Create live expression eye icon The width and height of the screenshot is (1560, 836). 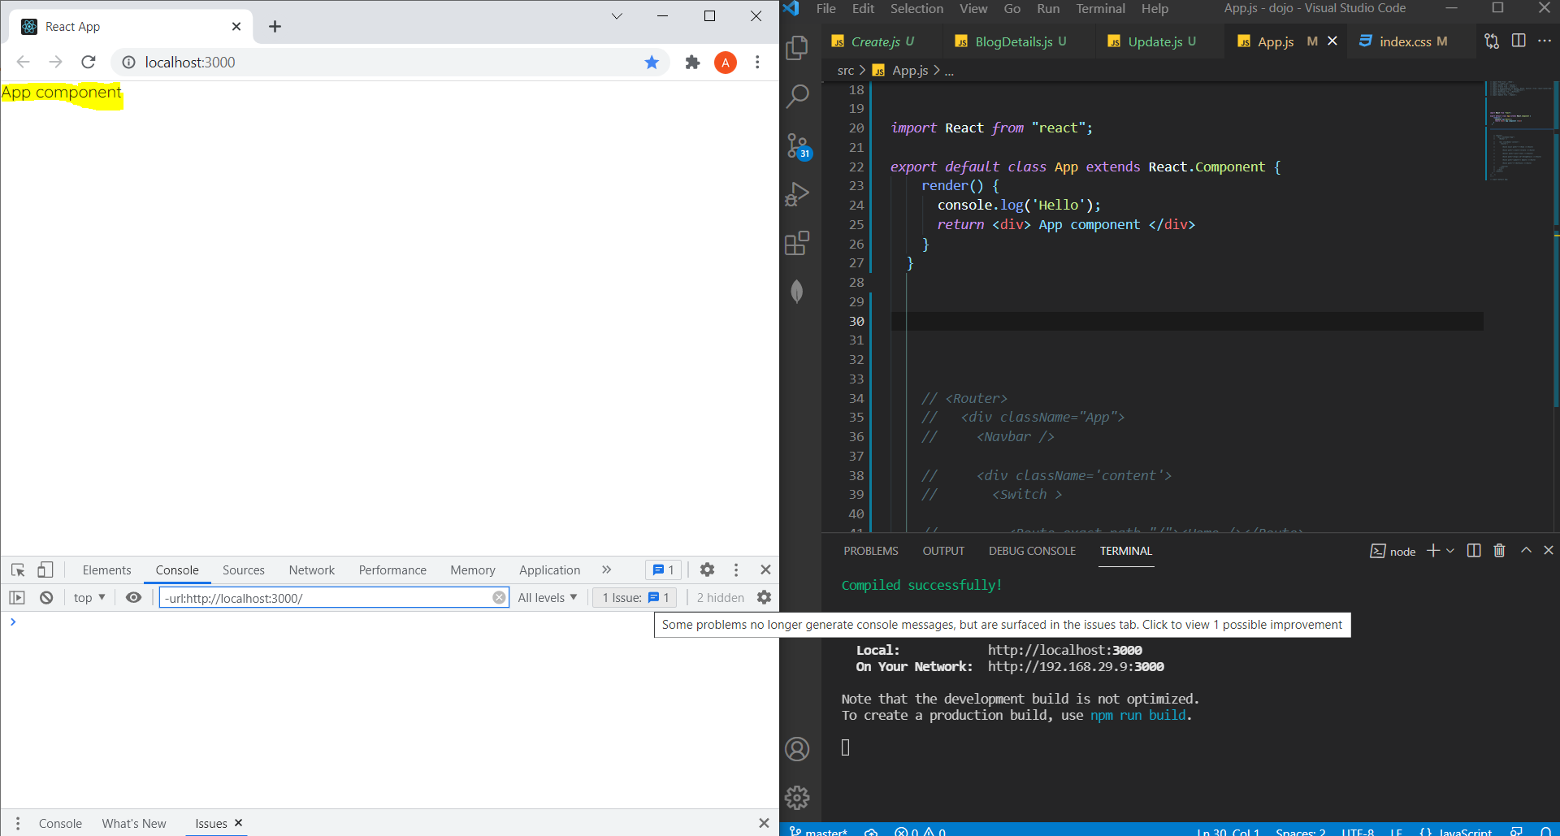pyautogui.click(x=134, y=598)
